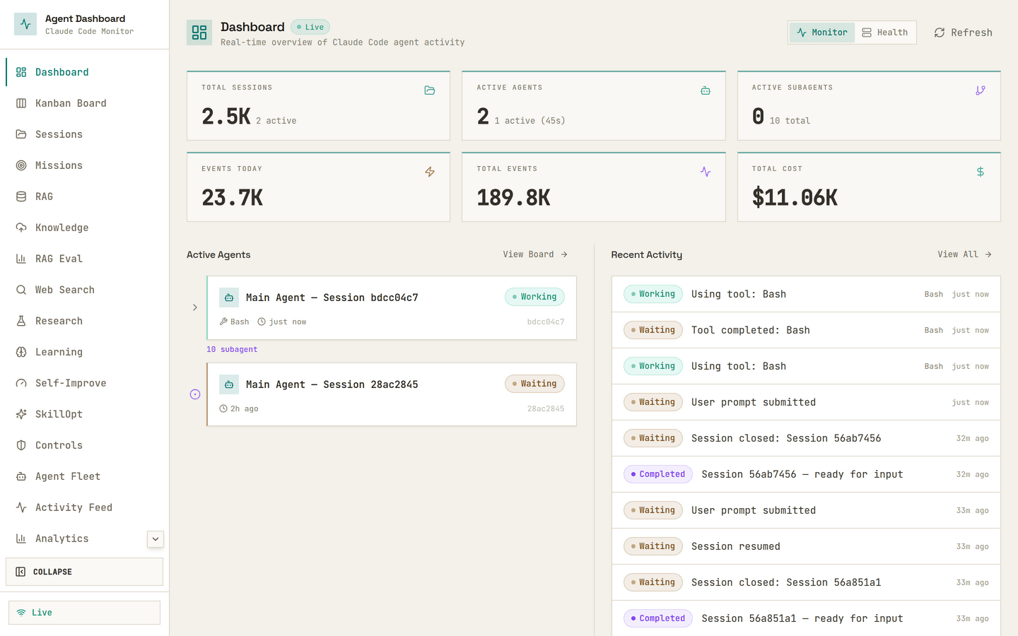Click the RAG database sidebar icon
The height and width of the screenshot is (636, 1018).
tap(21, 196)
